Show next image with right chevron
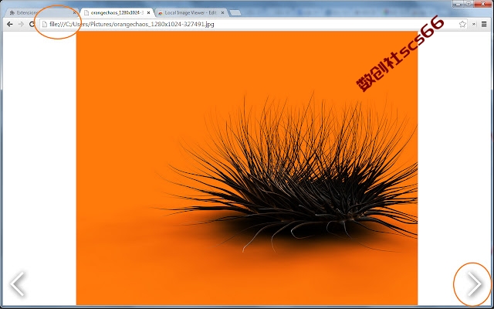This screenshot has height=309, width=494. [474, 284]
